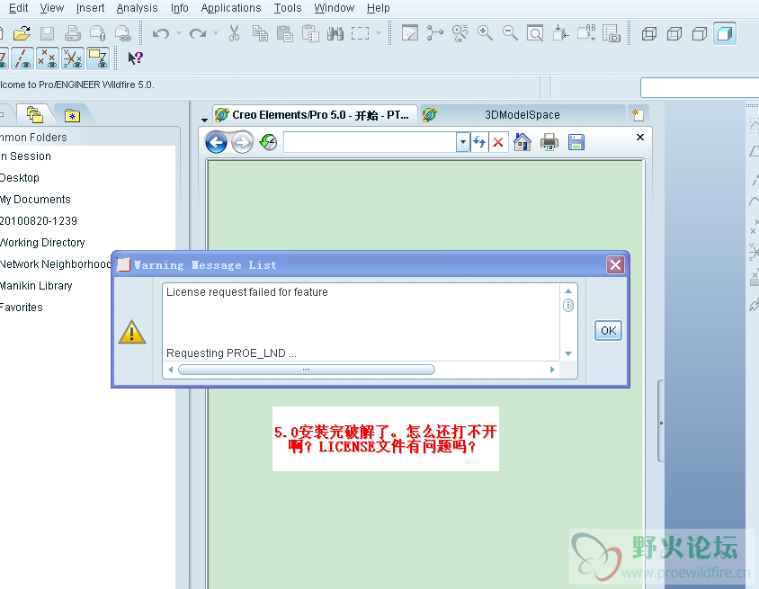Click the Print icon in main toolbar
The image size is (759, 589).
[x=73, y=33]
